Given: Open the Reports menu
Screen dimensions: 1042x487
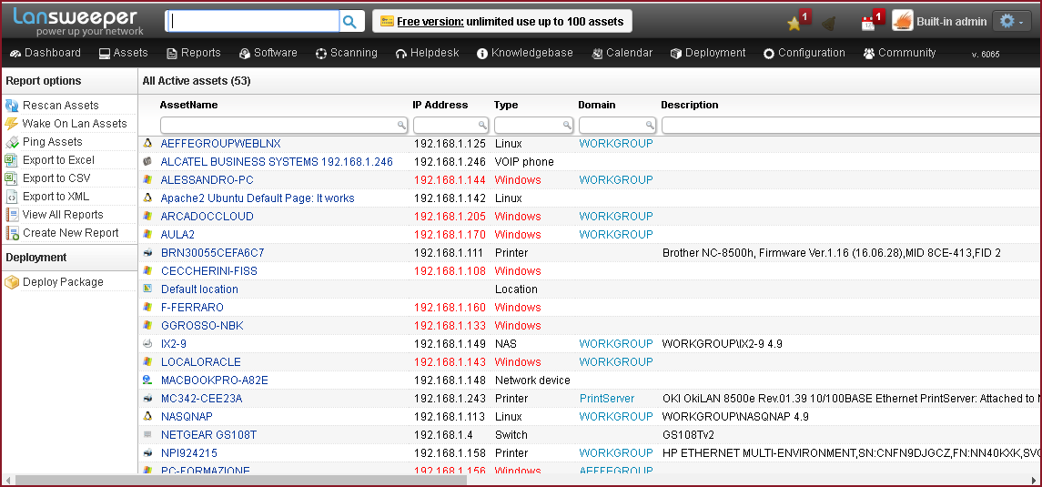Looking at the screenshot, I should pos(193,53).
